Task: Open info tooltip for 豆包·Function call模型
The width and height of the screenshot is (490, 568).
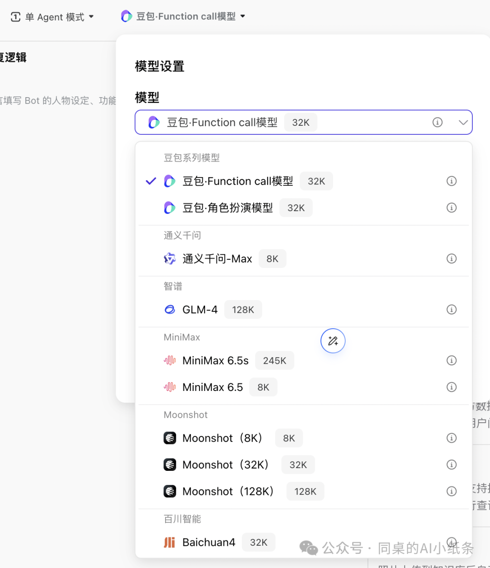Action: click(x=451, y=181)
